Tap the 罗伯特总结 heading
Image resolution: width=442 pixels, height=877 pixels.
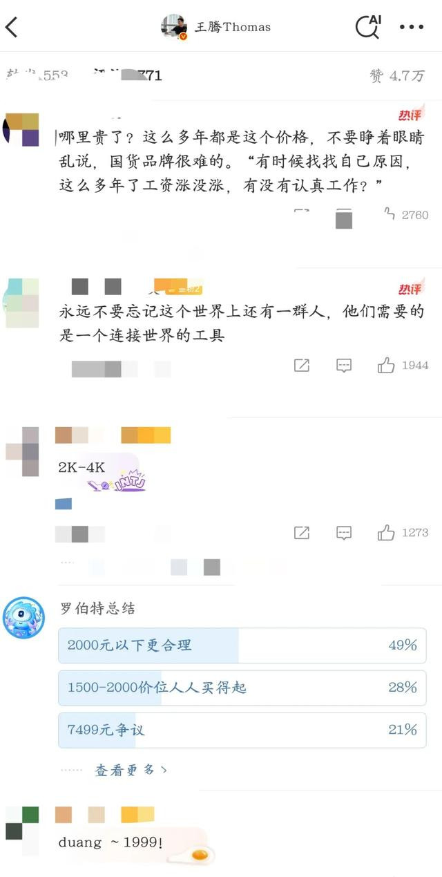tap(97, 609)
